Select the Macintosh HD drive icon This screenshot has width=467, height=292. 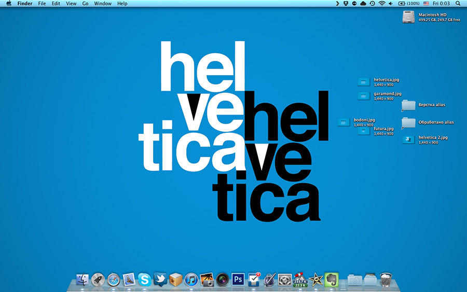point(408,17)
